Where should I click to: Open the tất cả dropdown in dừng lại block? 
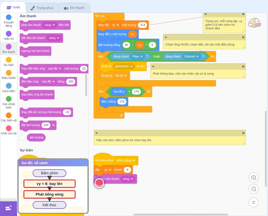tap(121, 76)
